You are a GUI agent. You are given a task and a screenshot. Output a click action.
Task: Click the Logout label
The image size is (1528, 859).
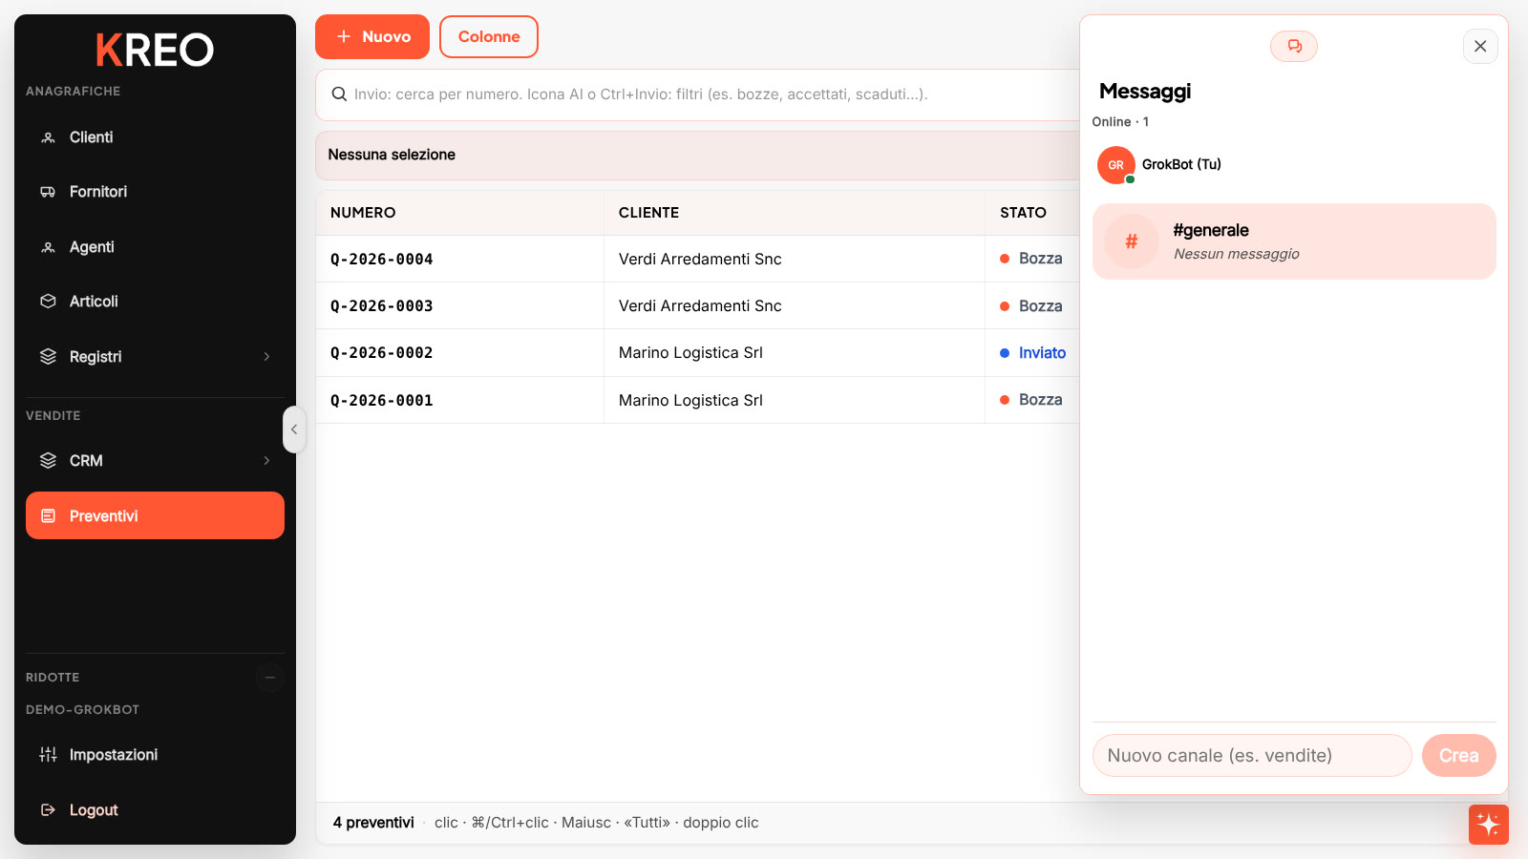click(94, 810)
